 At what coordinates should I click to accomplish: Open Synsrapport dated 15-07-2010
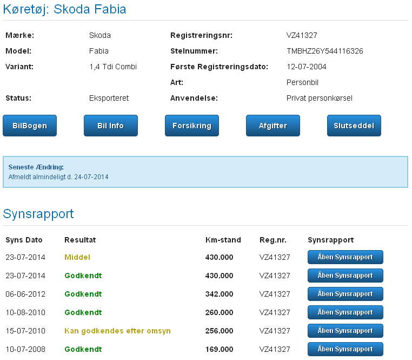[x=345, y=331]
